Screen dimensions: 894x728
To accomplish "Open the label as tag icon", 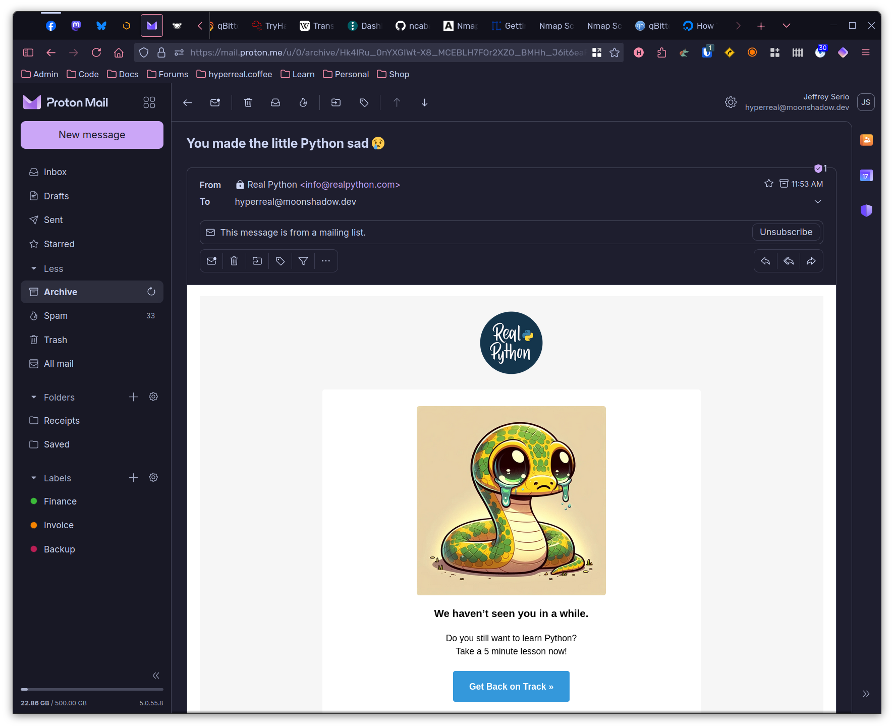I will tap(364, 102).
